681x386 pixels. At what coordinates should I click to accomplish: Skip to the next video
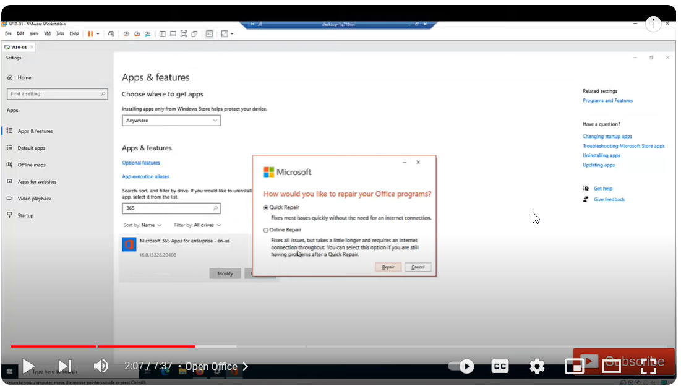tap(65, 366)
